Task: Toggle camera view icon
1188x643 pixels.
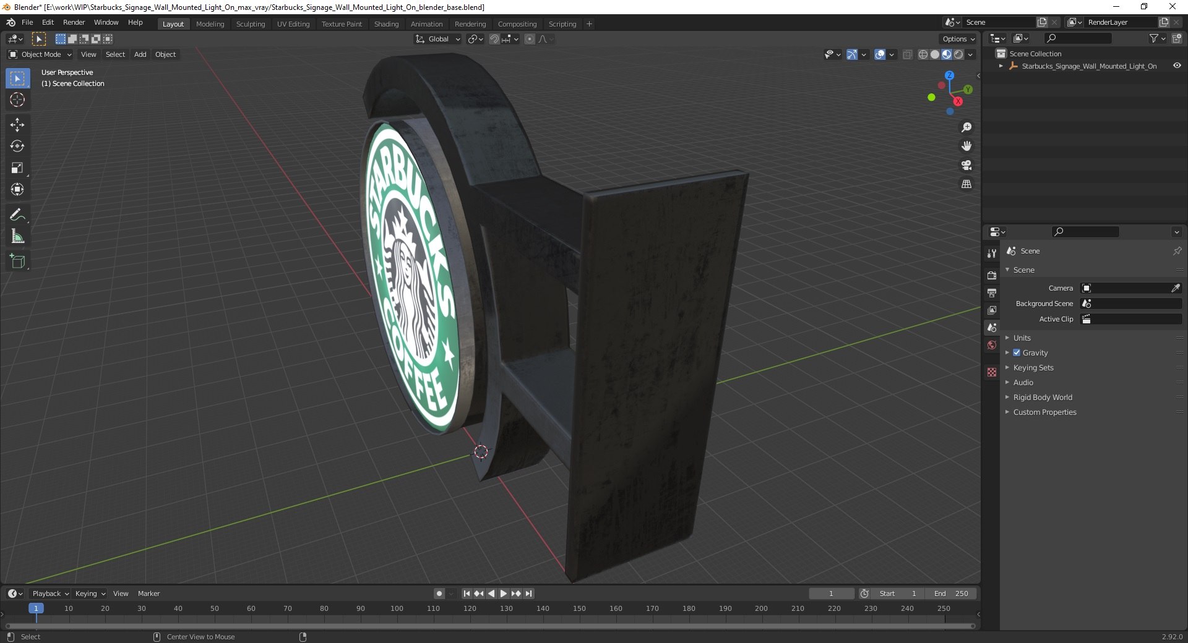Action: coord(966,165)
